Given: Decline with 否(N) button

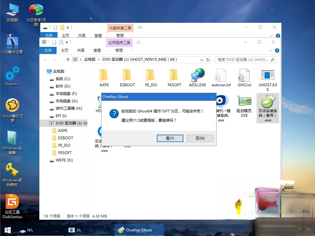Looking at the screenshot, I should (x=200, y=138).
